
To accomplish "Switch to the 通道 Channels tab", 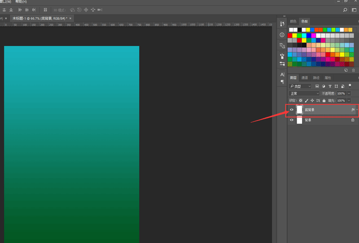I will coord(305,78).
